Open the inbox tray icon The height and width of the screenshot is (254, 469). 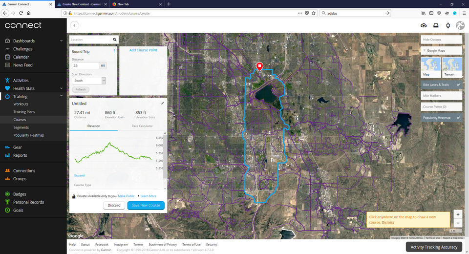pyautogui.click(x=435, y=25)
